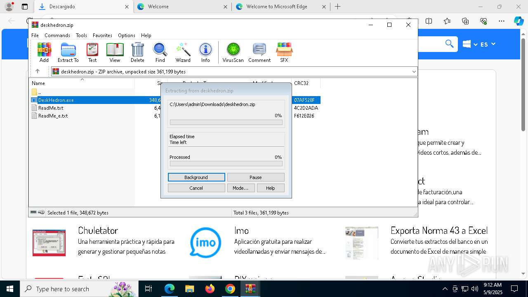This screenshot has width=528, height=297.
Task: Open Exporta Norma 43 a Excel link
Action: 439,230
